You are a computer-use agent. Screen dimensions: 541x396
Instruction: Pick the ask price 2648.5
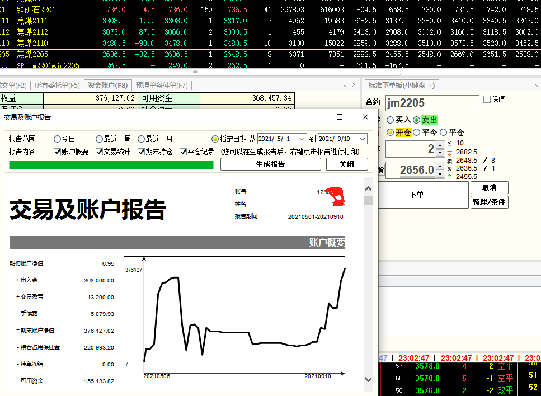pyautogui.click(x=466, y=161)
